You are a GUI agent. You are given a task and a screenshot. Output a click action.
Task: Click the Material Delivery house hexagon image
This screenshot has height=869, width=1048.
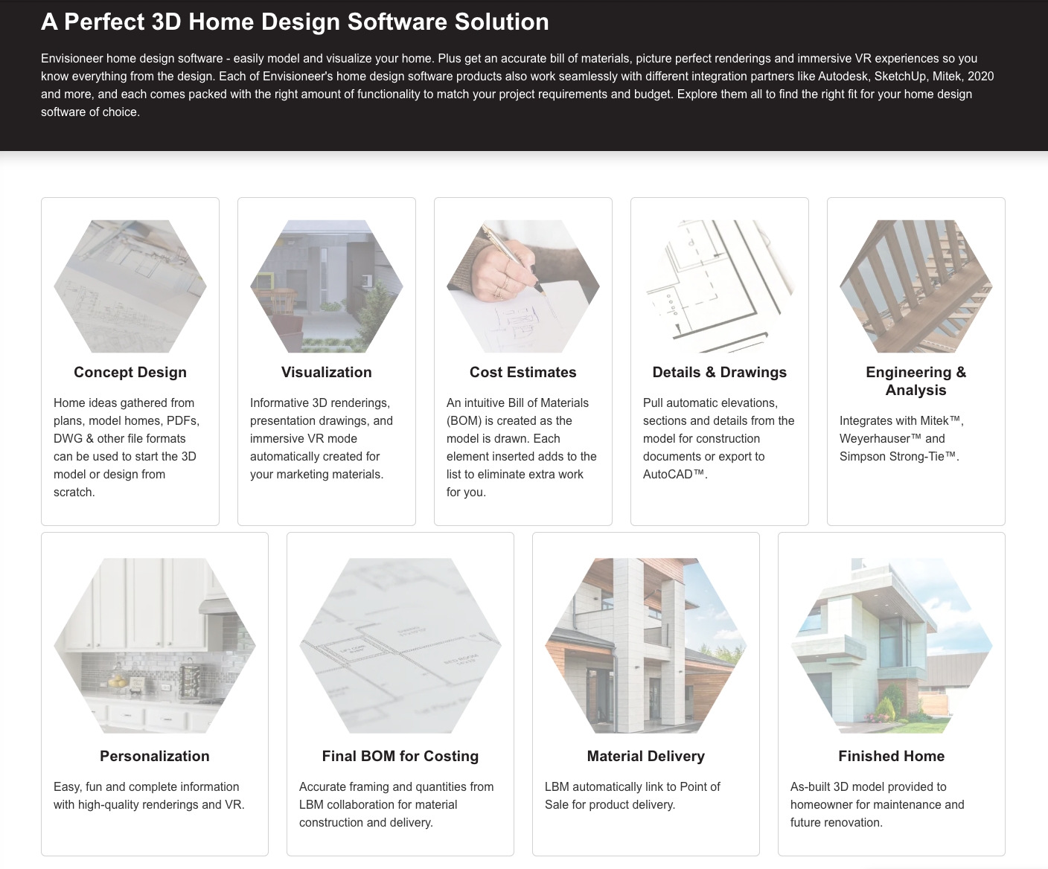(x=646, y=646)
